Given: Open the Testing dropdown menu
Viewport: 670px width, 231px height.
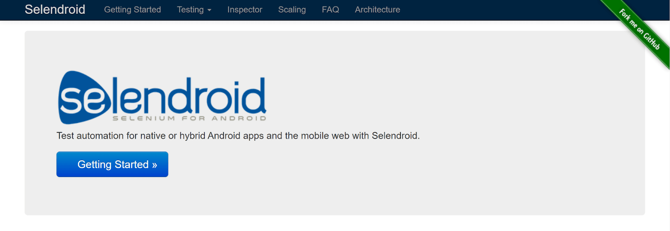Looking at the screenshot, I should point(191,10).
